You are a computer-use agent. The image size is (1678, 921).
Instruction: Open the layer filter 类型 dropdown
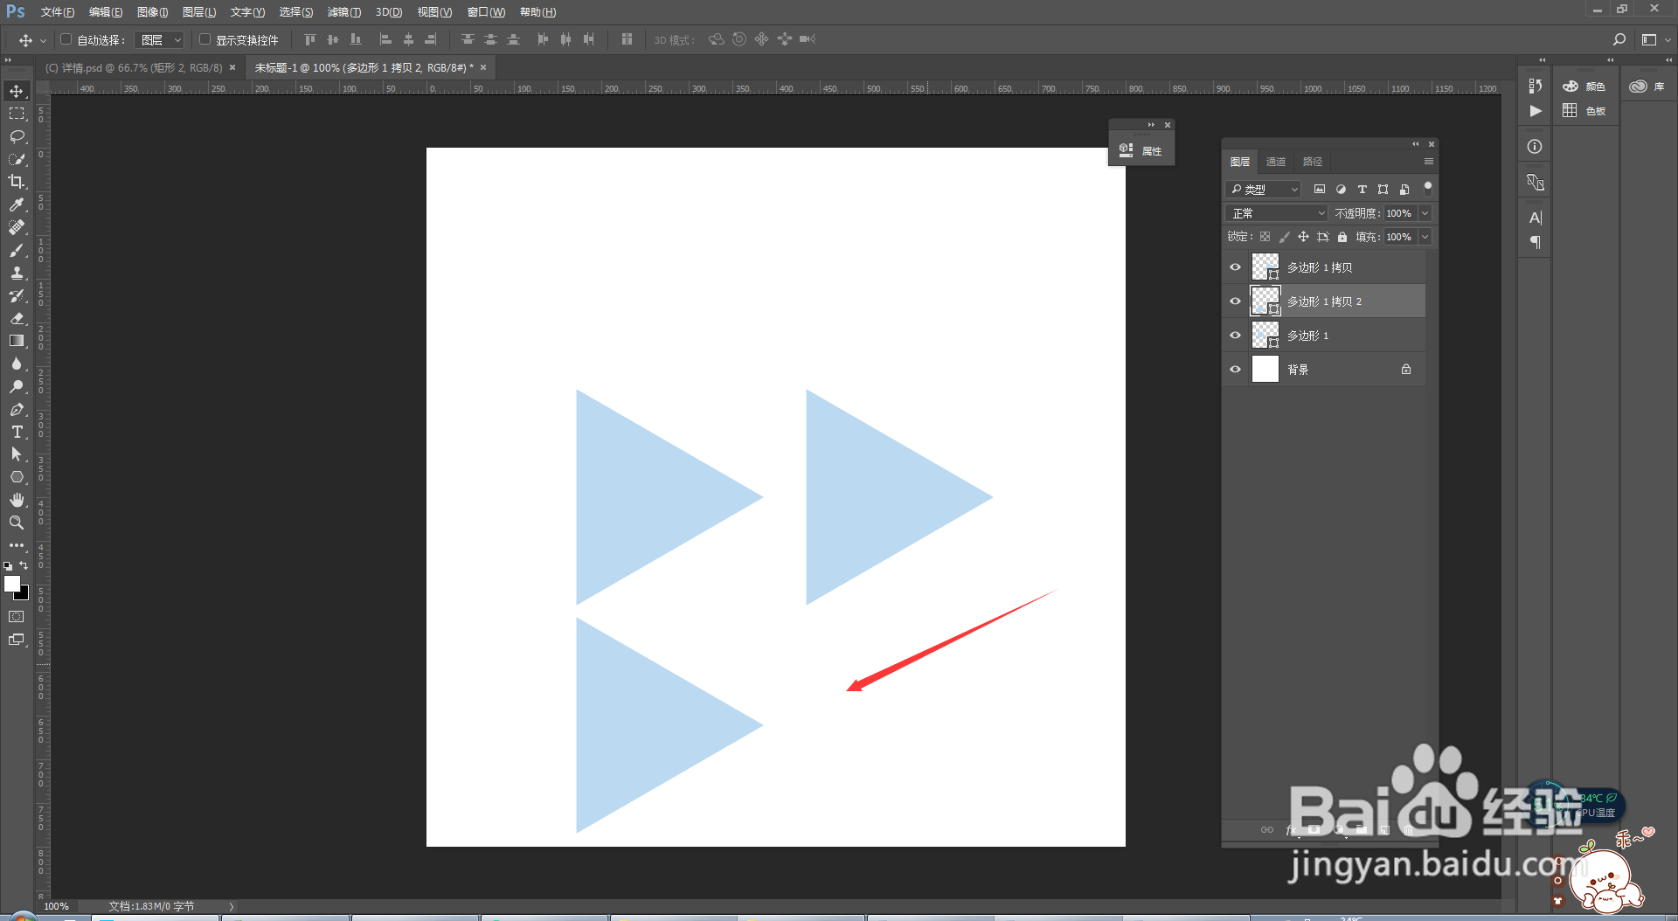[x=1264, y=189]
